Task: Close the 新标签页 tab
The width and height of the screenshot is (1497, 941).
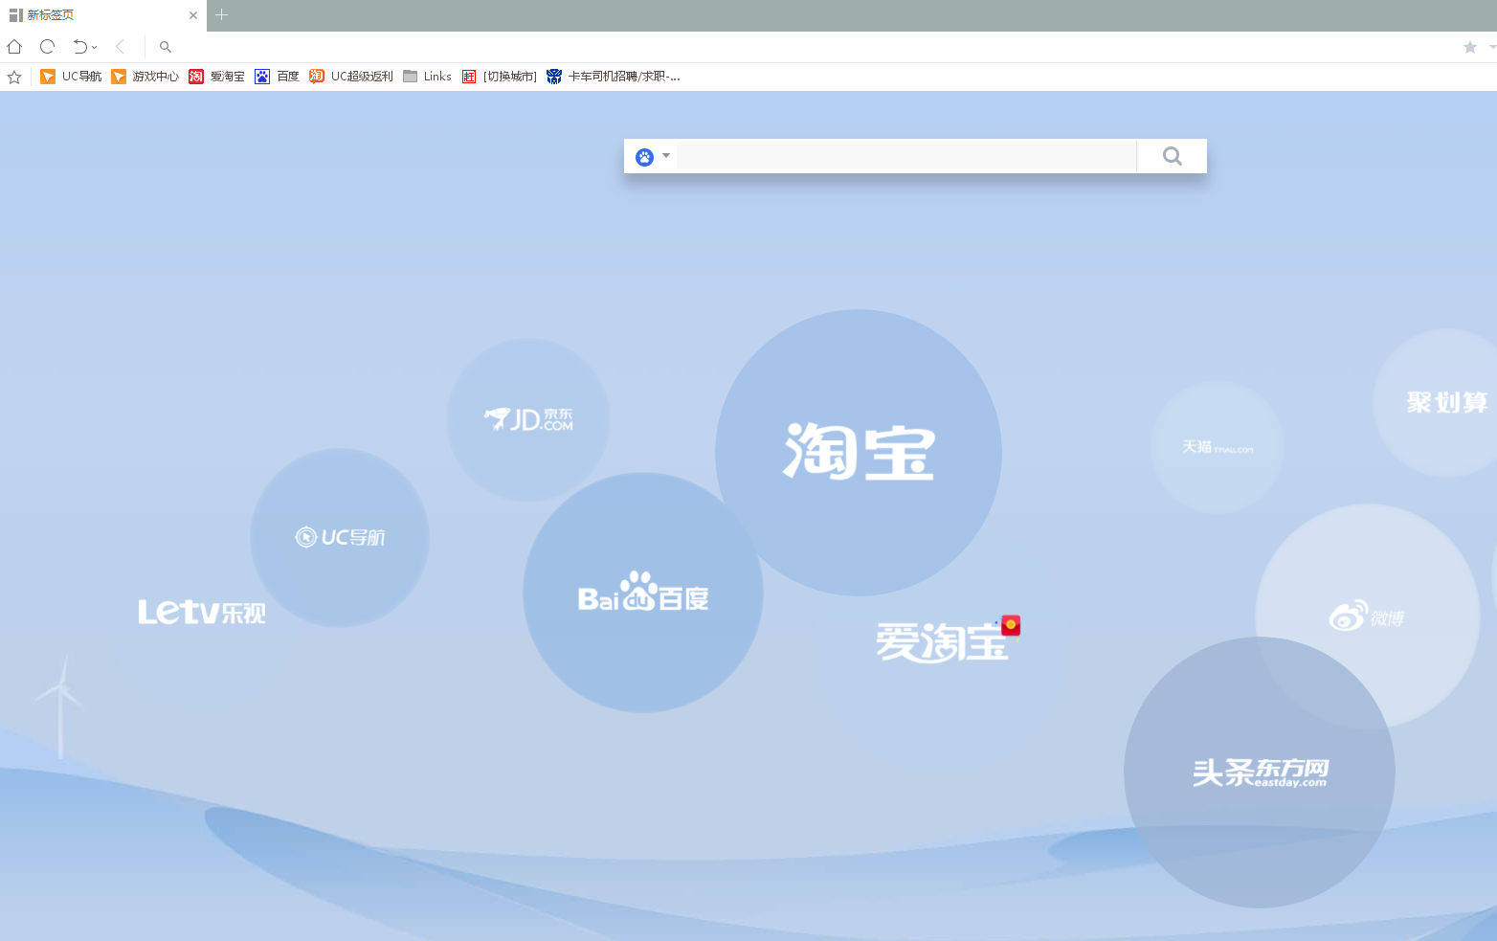Action: pos(193,15)
